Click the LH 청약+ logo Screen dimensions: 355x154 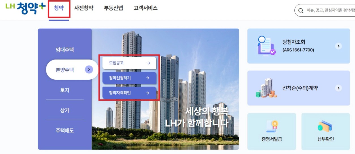[x=25, y=8]
